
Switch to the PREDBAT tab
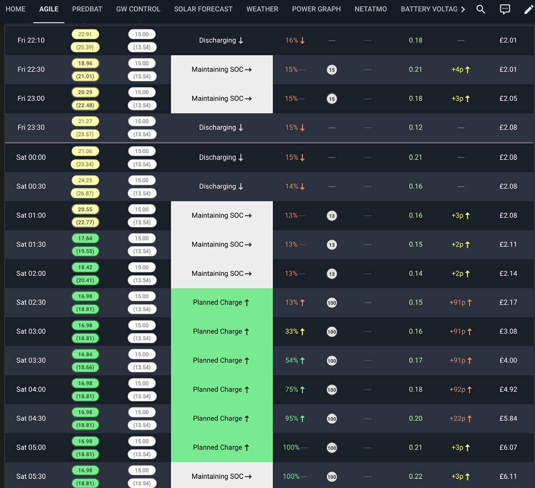tap(87, 9)
